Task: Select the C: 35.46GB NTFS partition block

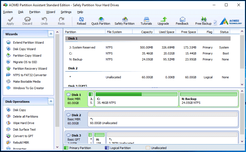Action: tap(137, 99)
